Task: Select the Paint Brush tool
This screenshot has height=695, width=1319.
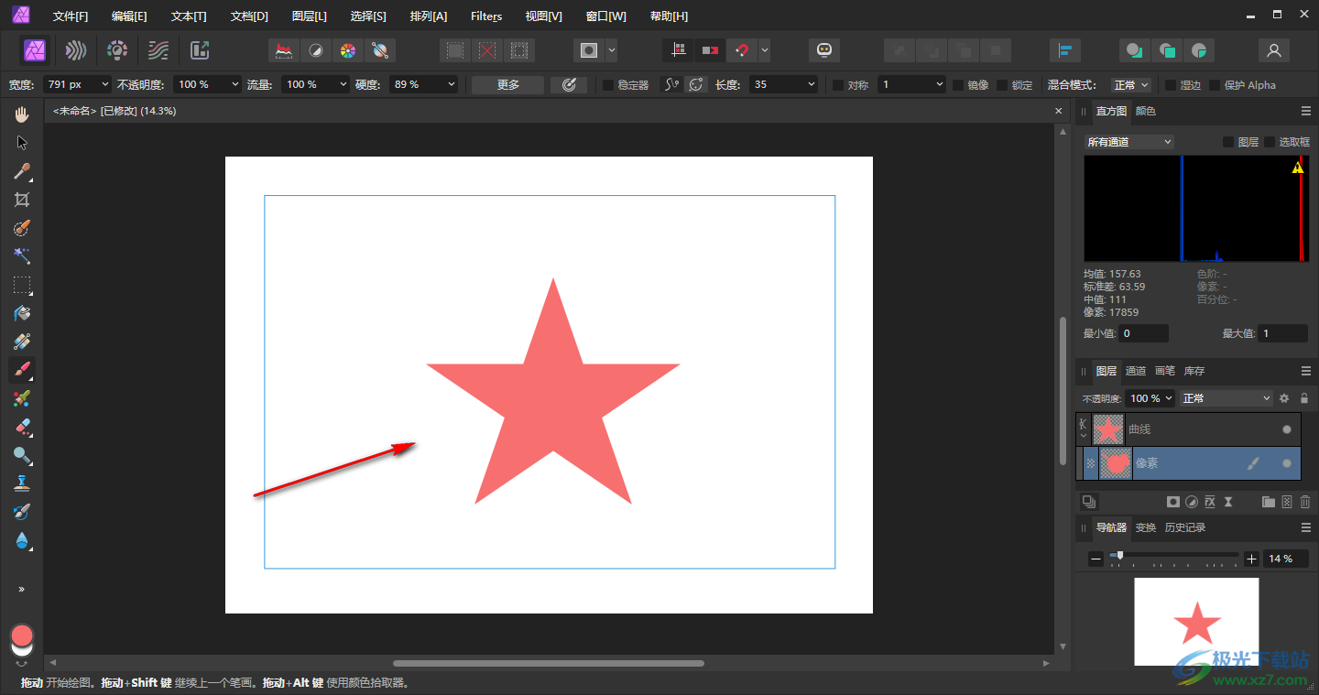Action: coord(22,370)
